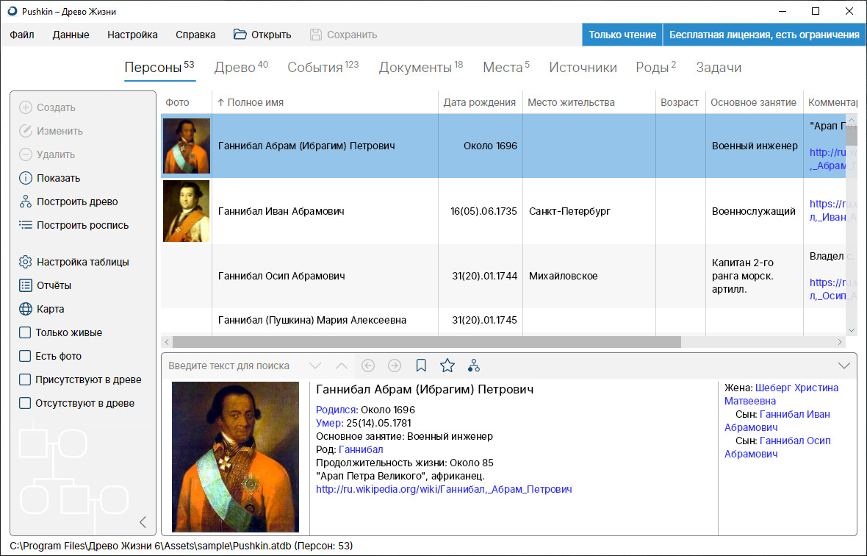Open Wikipedia link for Ганнибал Абрам Петрович

[444, 489]
